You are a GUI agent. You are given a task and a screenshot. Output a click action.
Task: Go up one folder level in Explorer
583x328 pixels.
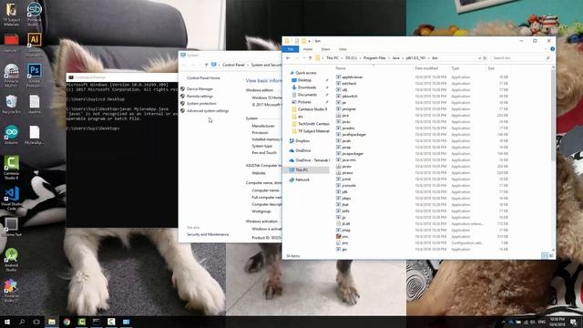coord(310,58)
